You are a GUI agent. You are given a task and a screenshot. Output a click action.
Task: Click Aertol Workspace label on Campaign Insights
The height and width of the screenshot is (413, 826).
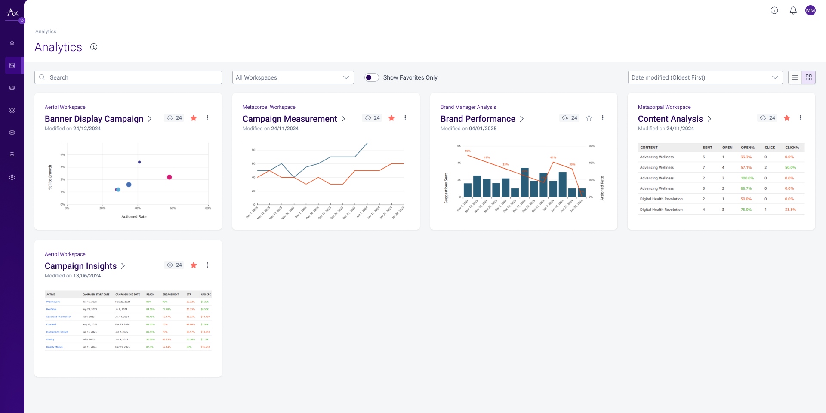click(x=65, y=254)
